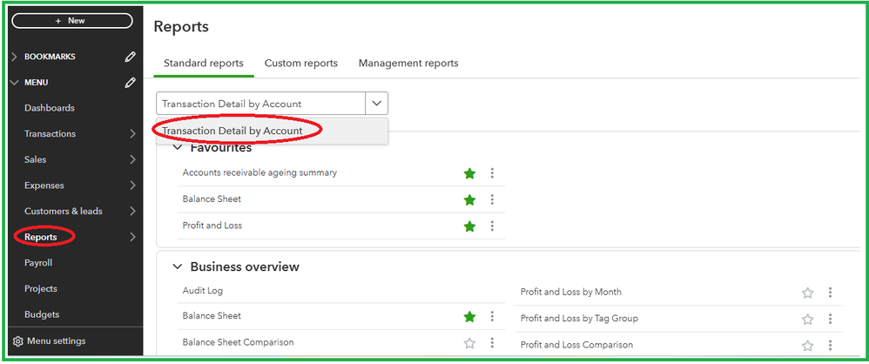Click the kebab menu for Profit and Loss by Month
The image size is (869, 364).
tap(830, 293)
